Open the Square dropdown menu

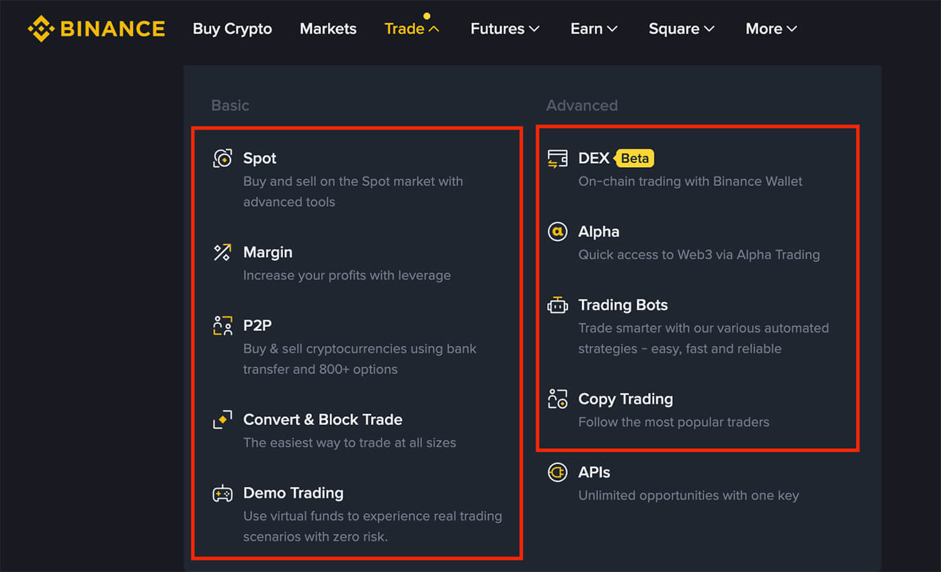point(681,29)
